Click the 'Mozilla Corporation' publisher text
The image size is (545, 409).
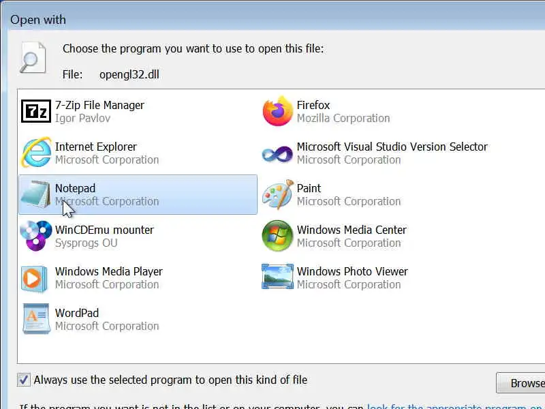343,118
